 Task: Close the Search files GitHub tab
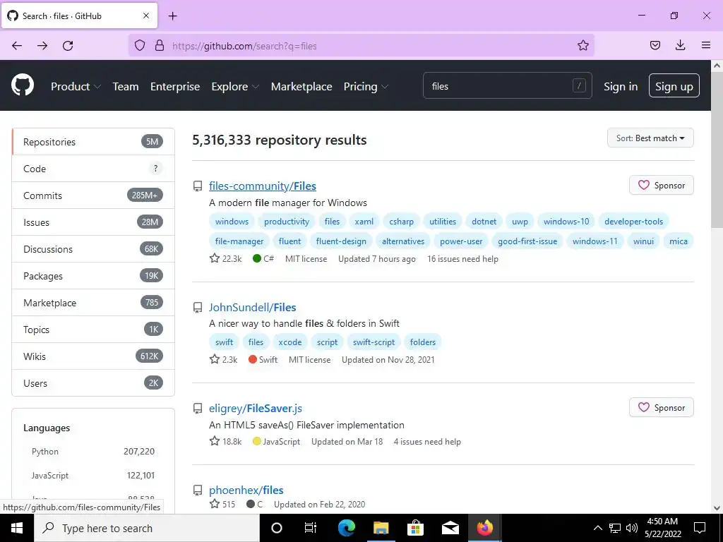click(146, 16)
